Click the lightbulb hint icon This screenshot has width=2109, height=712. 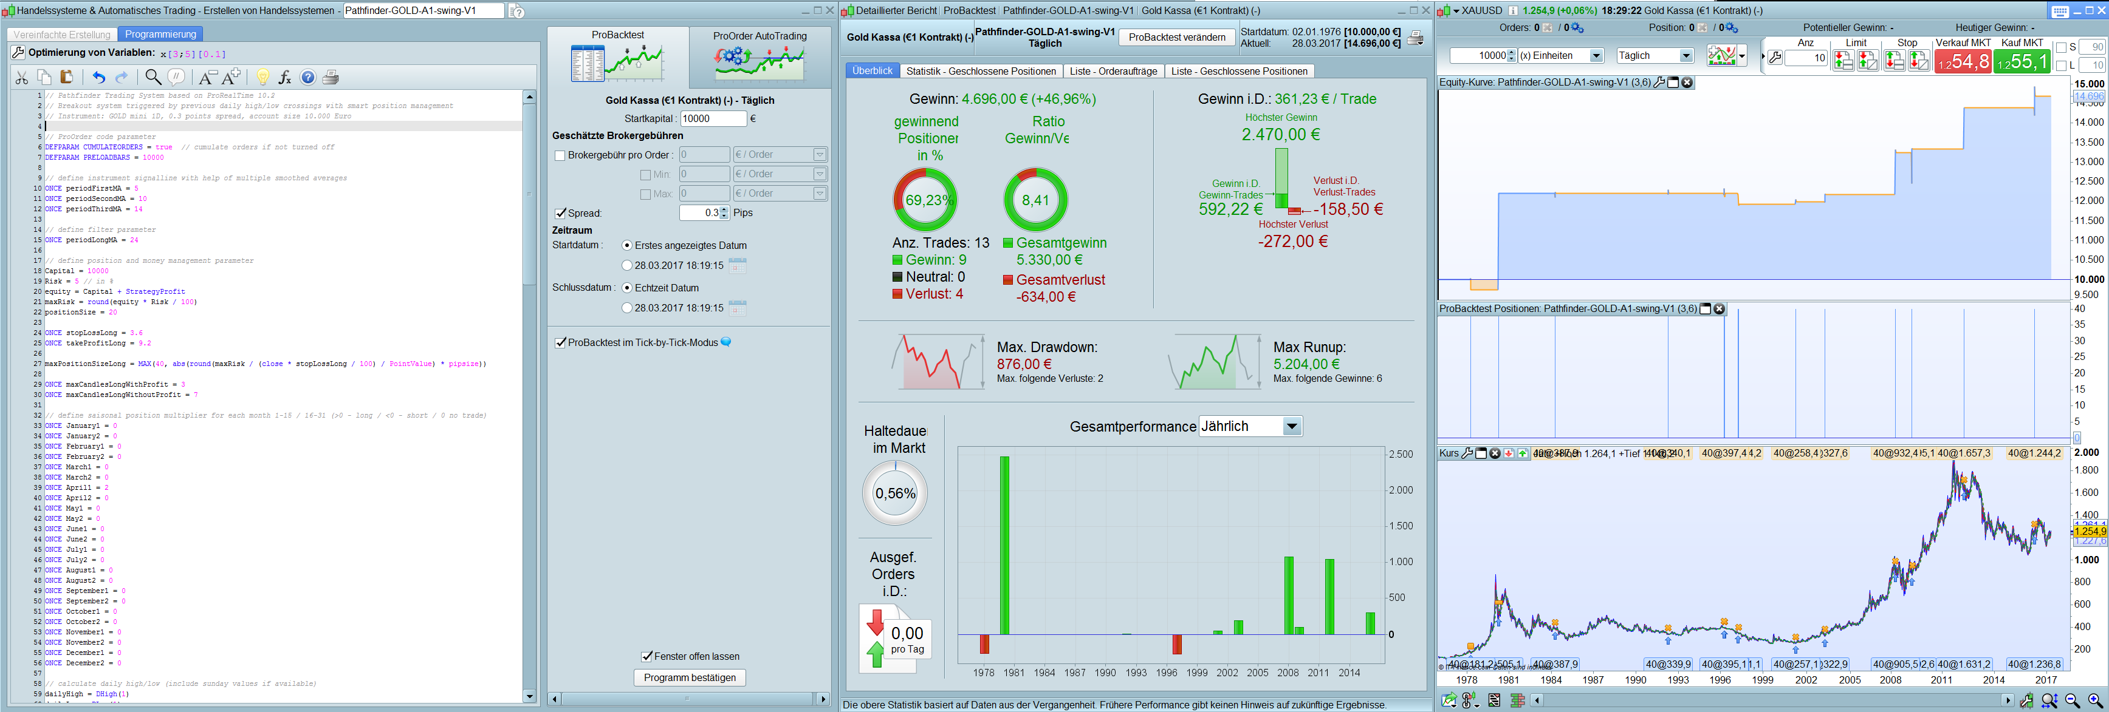pos(262,77)
